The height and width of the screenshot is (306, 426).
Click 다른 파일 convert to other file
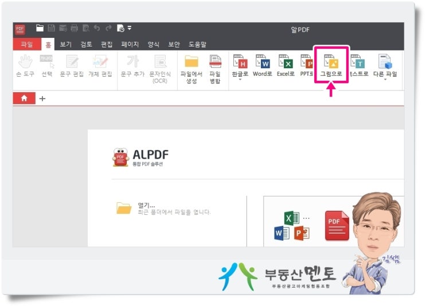(385, 65)
